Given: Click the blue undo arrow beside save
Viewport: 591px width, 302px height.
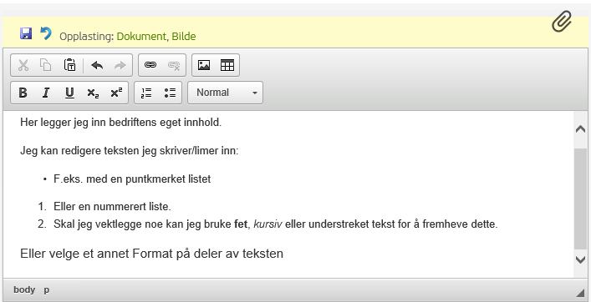Looking at the screenshot, I should point(46,33).
